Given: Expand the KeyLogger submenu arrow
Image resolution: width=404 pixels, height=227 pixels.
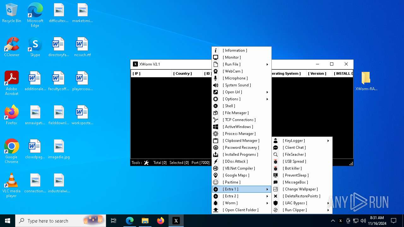Looking at the screenshot, I should point(328,141).
